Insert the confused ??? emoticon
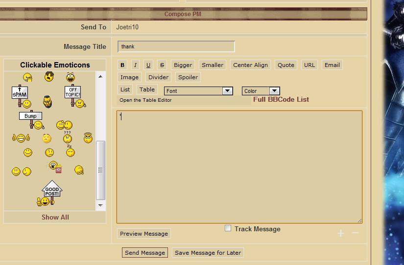 pos(67,137)
